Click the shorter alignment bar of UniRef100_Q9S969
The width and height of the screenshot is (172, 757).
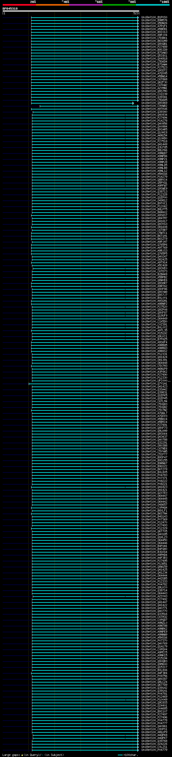coord(83,103)
